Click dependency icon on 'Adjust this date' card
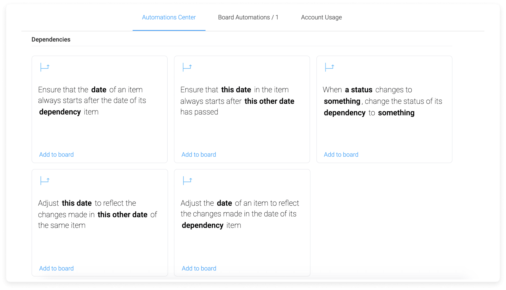 coord(45,180)
